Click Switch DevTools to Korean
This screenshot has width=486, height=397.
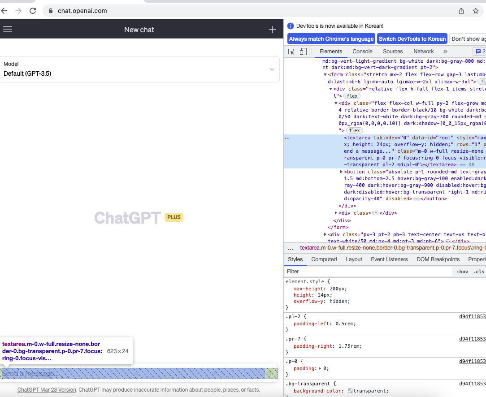click(x=412, y=39)
